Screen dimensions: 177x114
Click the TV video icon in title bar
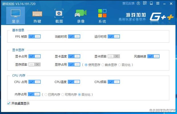(x=138, y=3)
